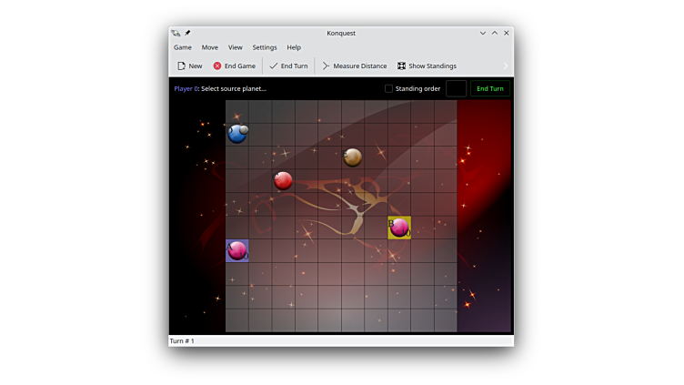Open the Move menu
The height and width of the screenshot is (385, 684).
click(209, 47)
